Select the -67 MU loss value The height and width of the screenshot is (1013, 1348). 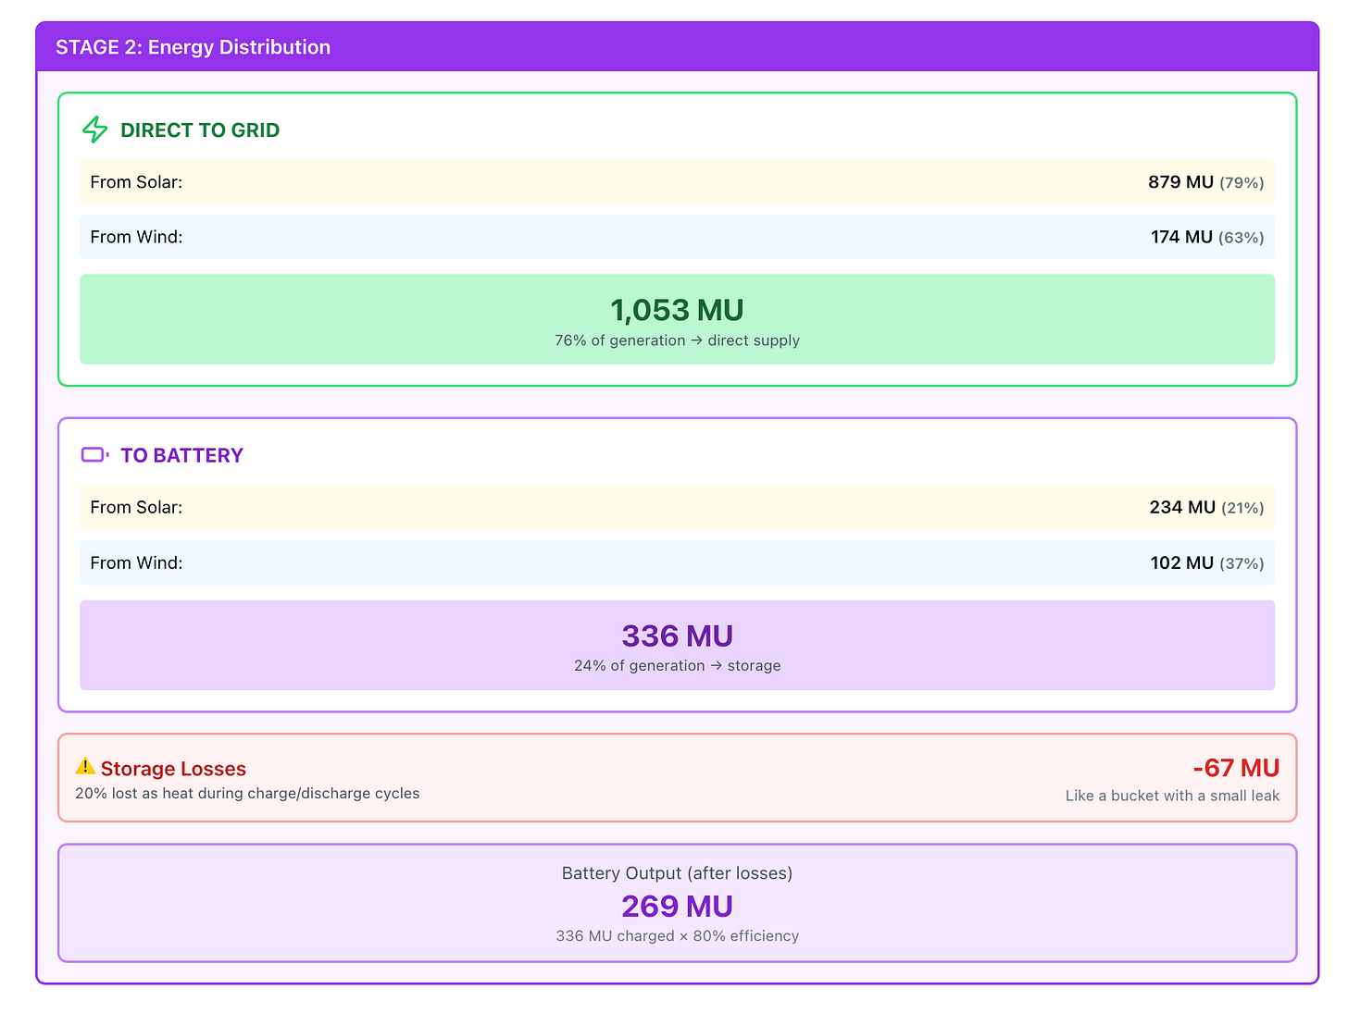point(1236,768)
